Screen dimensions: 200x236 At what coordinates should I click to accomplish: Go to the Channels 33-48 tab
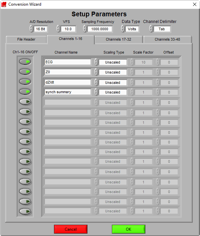(167, 39)
